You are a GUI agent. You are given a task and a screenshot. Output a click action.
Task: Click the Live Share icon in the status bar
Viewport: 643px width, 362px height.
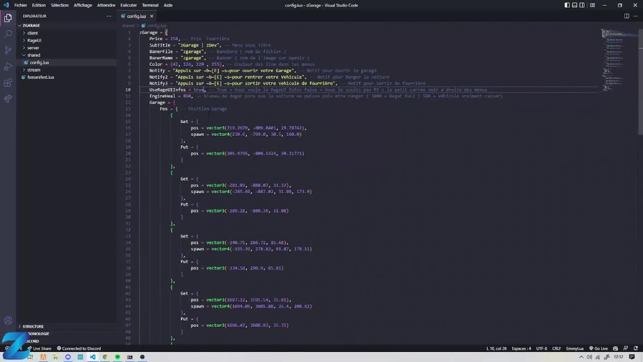[x=39, y=348]
